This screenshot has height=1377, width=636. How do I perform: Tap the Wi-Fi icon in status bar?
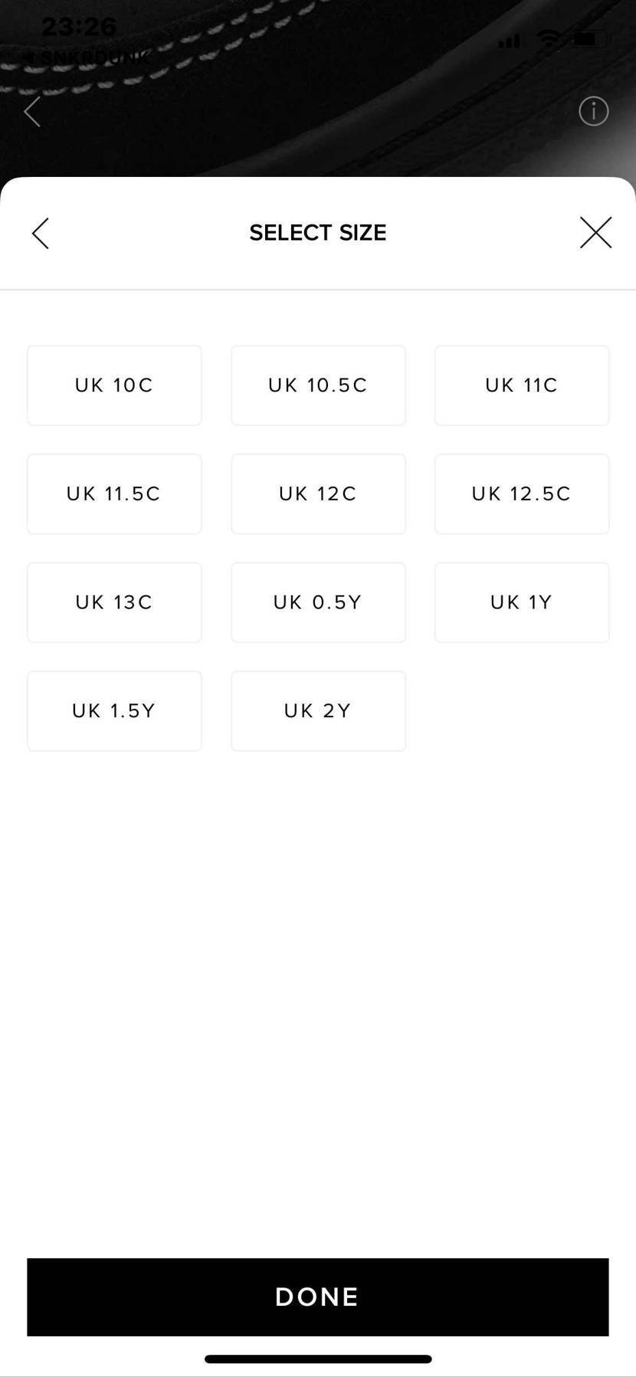pos(549,38)
